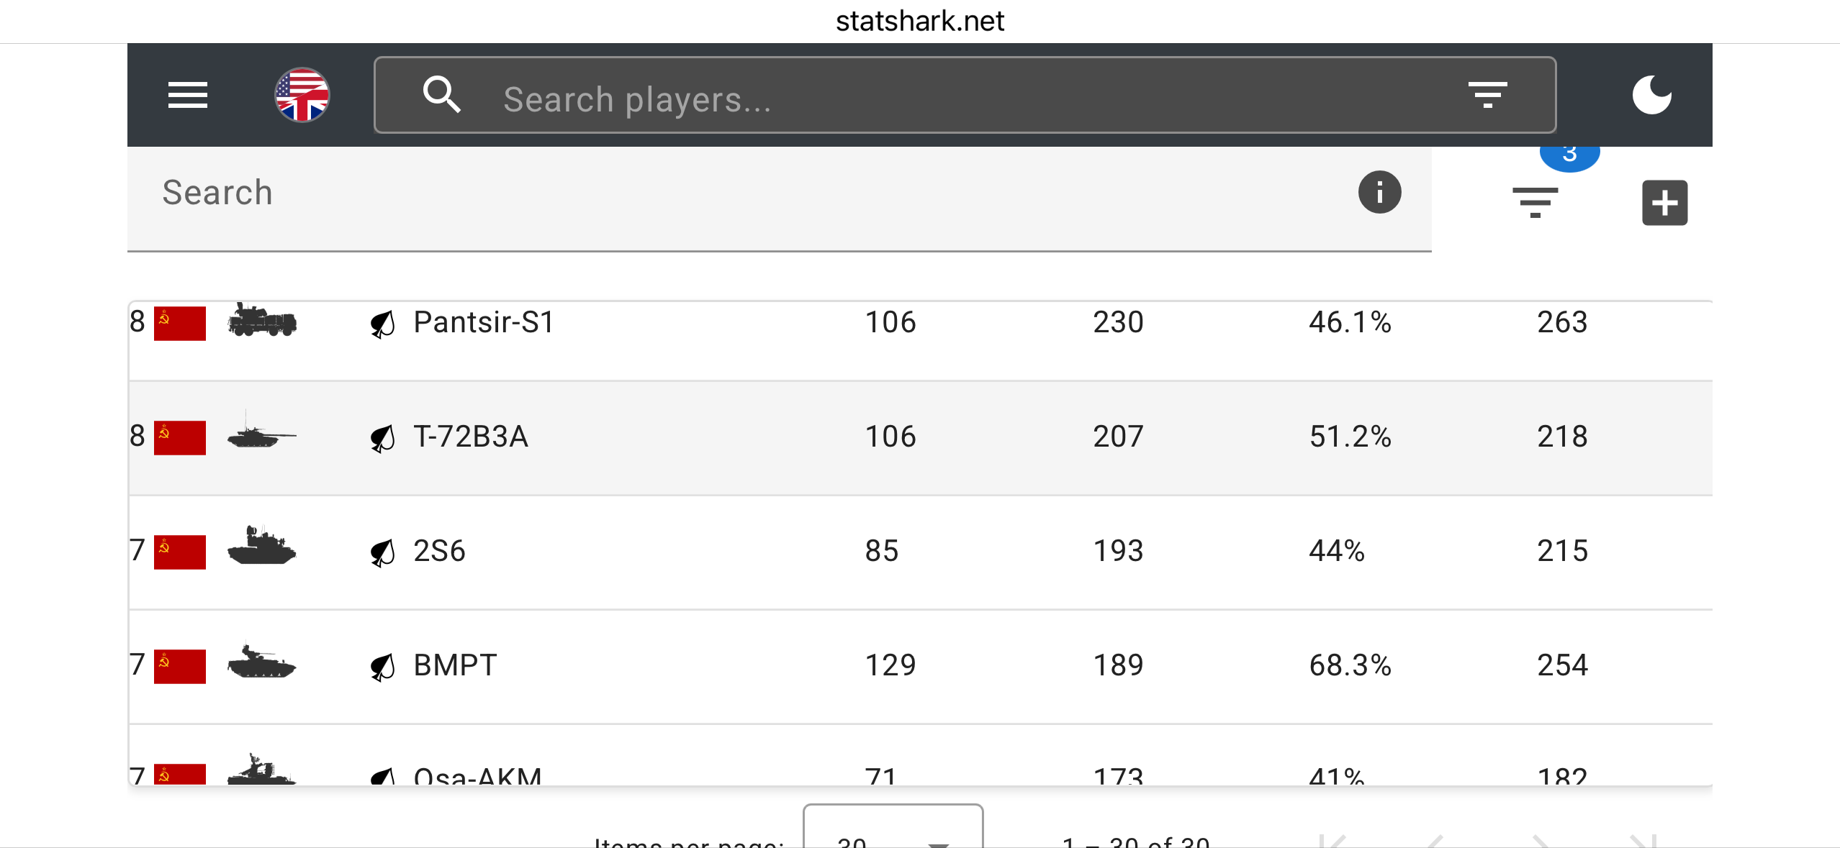Click the magnifier icon in player search

click(441, 95)
